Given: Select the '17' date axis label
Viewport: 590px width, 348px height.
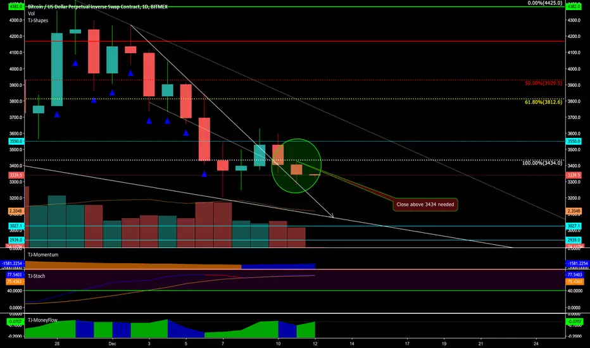Looking at the screenshot, I should pyautogui.click(x=407, y=344).
